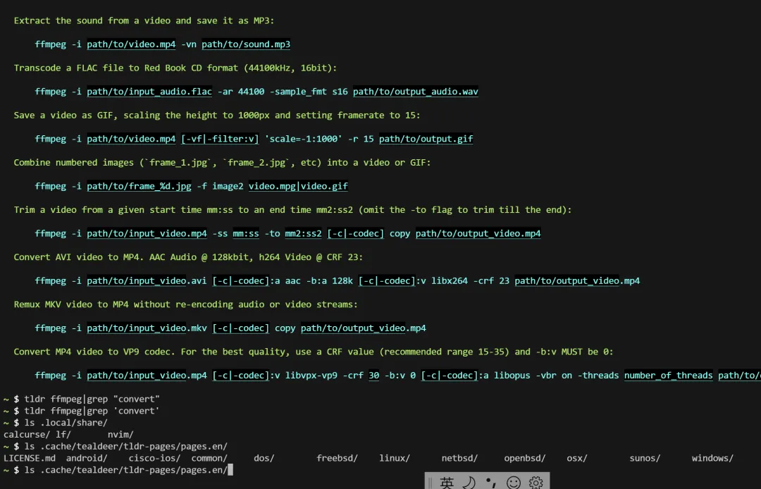Click osx/ in the pages.en listing
761x489 pixels.
[577, 458]
